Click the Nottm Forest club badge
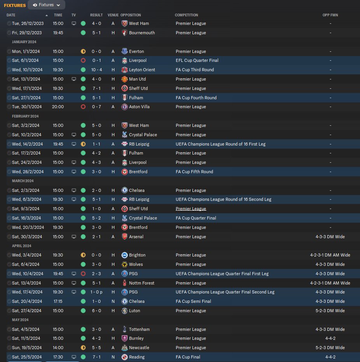360x362 pixels. click(124, 283)
